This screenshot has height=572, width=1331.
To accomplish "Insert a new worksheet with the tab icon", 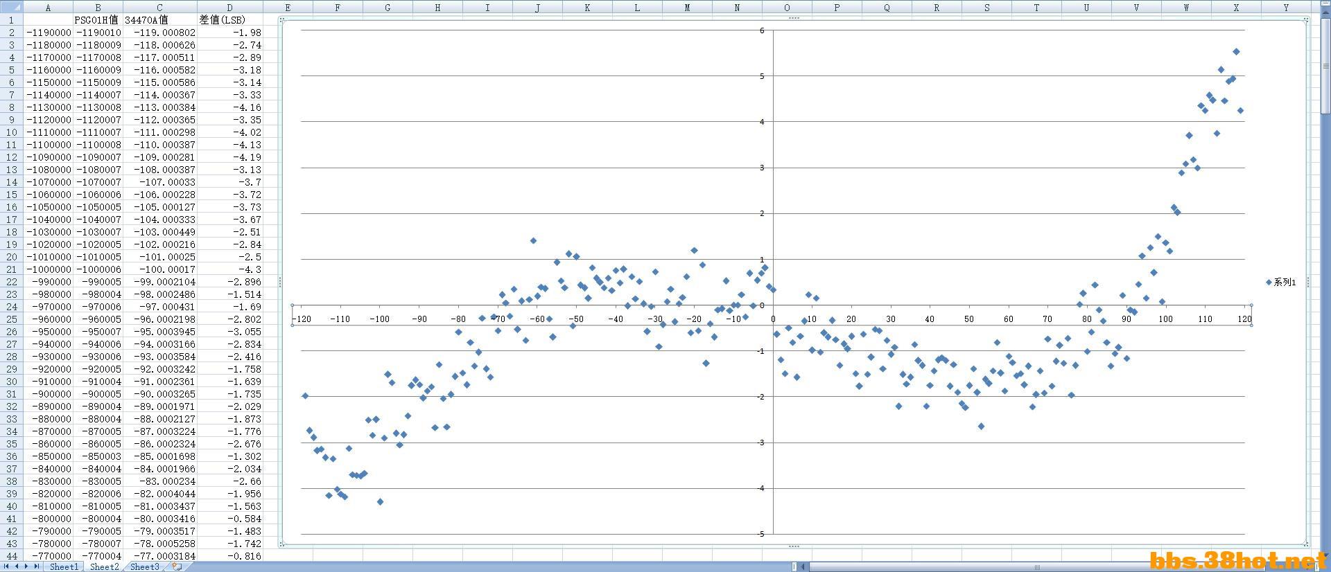I will pos(177,566).
